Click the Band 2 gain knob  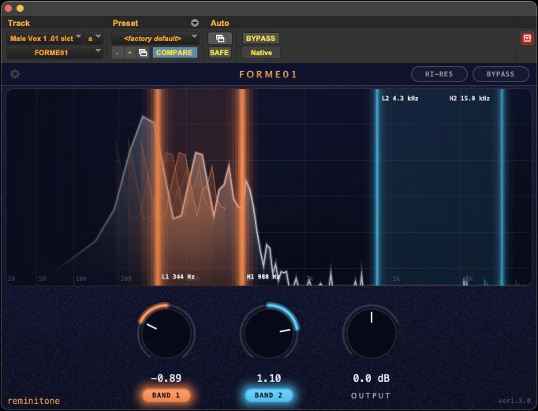269,333
